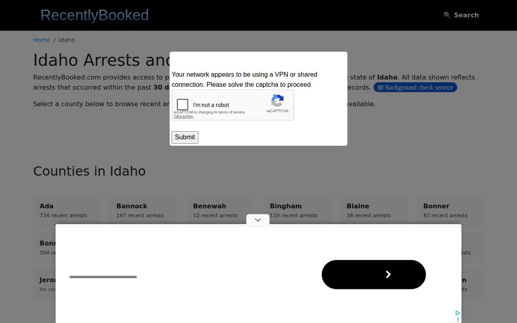Click the Idaho breadcrumb text
The height and width of the screenshot is (323, 517).
(67, 40)
